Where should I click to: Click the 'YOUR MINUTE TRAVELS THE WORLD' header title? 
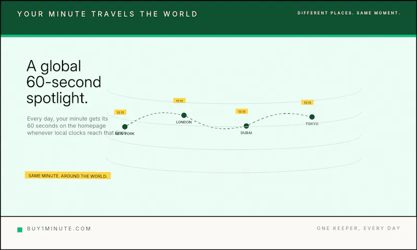[107, 14]
